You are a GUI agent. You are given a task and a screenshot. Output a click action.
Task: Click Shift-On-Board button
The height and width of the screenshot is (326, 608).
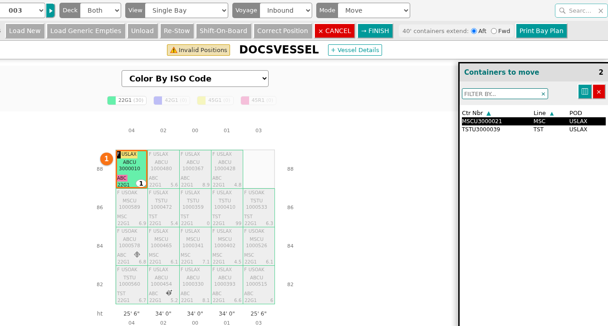224,31
